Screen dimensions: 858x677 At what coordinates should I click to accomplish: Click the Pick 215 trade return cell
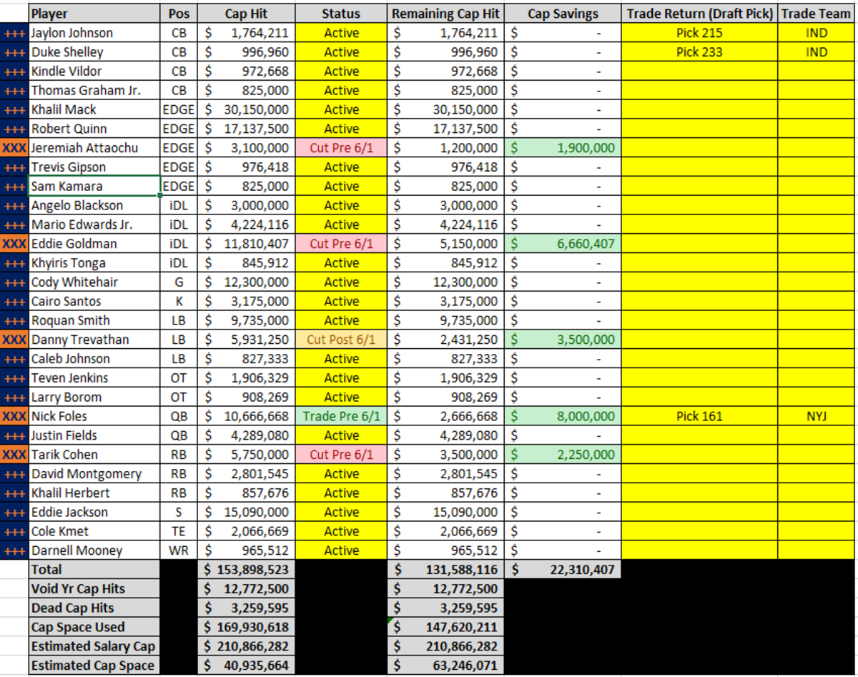[699, 33]
